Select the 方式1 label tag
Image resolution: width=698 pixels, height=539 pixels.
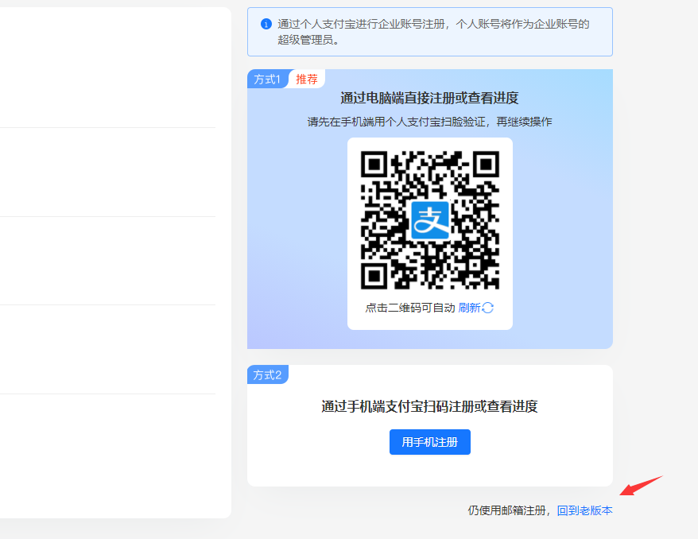(x=267, y=79)
